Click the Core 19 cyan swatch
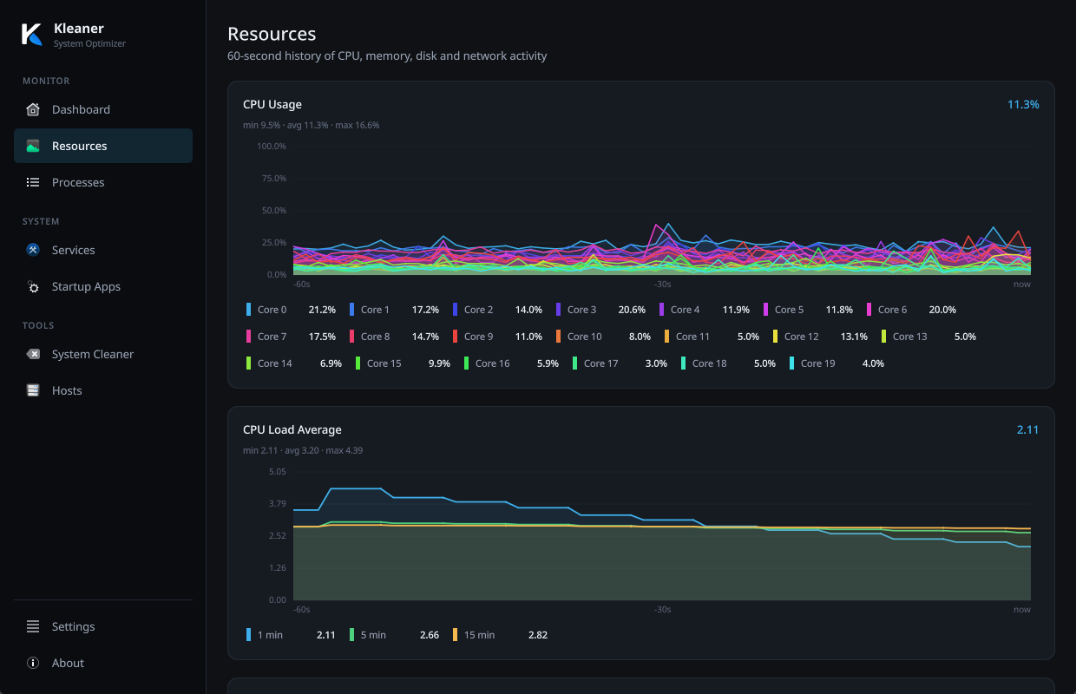 point(792,363)
